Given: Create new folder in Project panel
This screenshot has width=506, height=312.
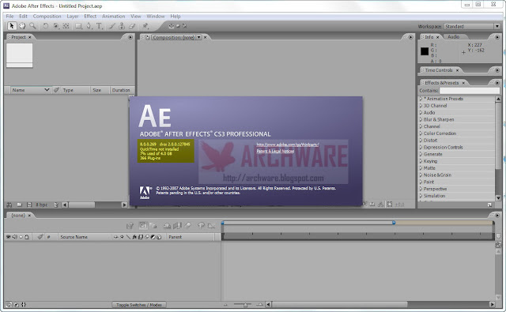Looking at the screenshot, I should (19, 205).
